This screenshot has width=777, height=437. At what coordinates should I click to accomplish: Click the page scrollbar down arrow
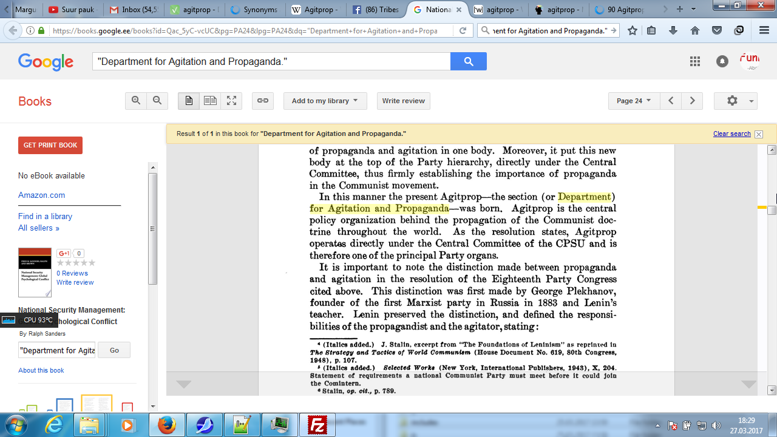[772, 390]
